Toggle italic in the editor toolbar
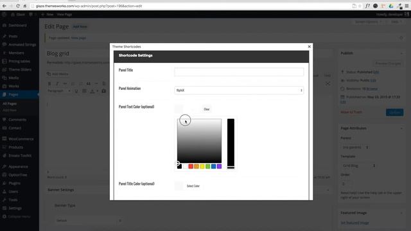 tap(57, 83)
